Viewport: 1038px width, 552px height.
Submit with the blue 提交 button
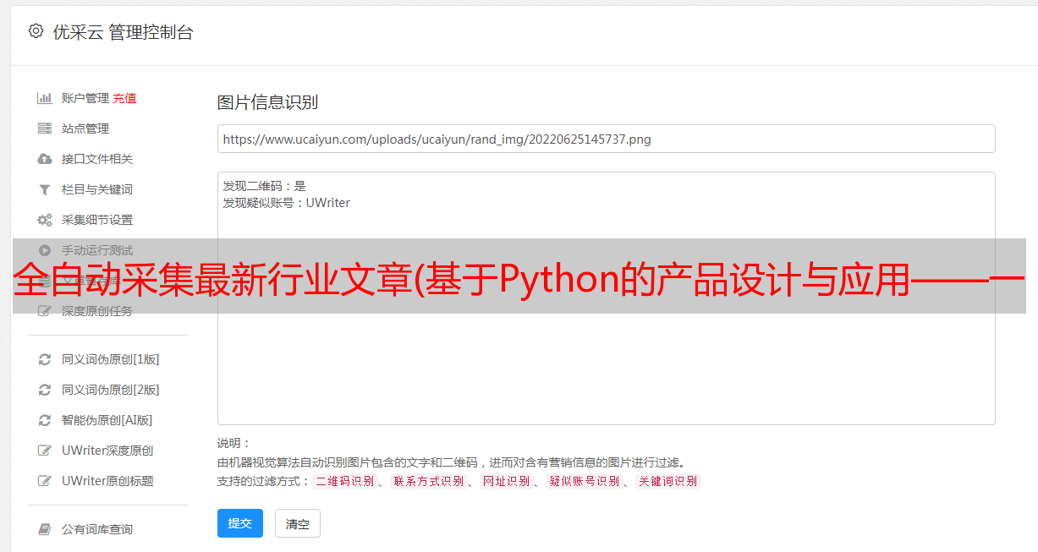(240, 523)
